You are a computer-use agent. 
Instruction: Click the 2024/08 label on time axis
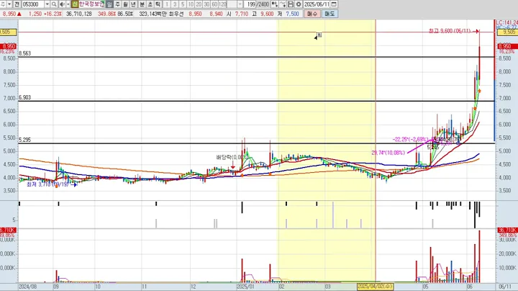tap(28, 287)
